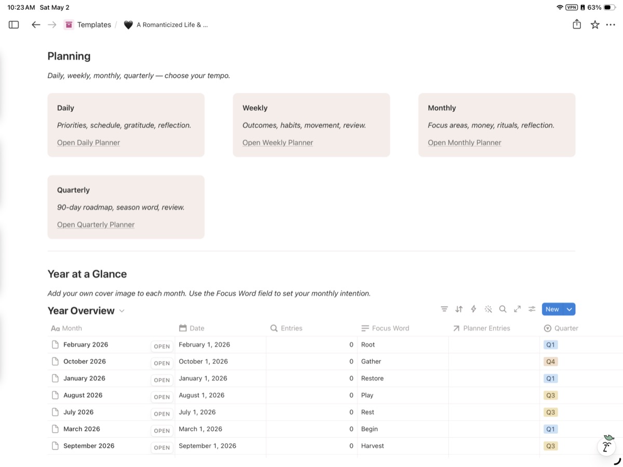Click the Planner Entries cell for February 2026
This screenshot has height=467, width=623.
pos(494,345)
